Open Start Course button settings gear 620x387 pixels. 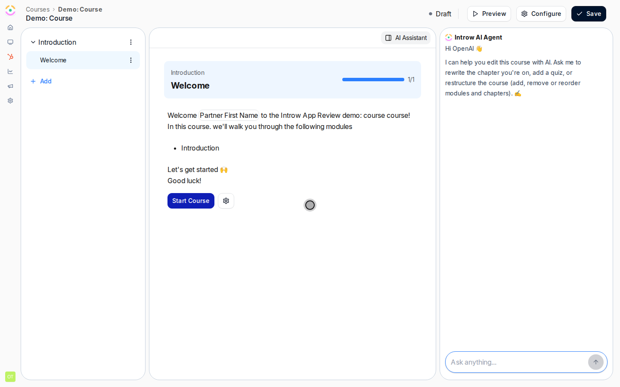tap(226, 201)
